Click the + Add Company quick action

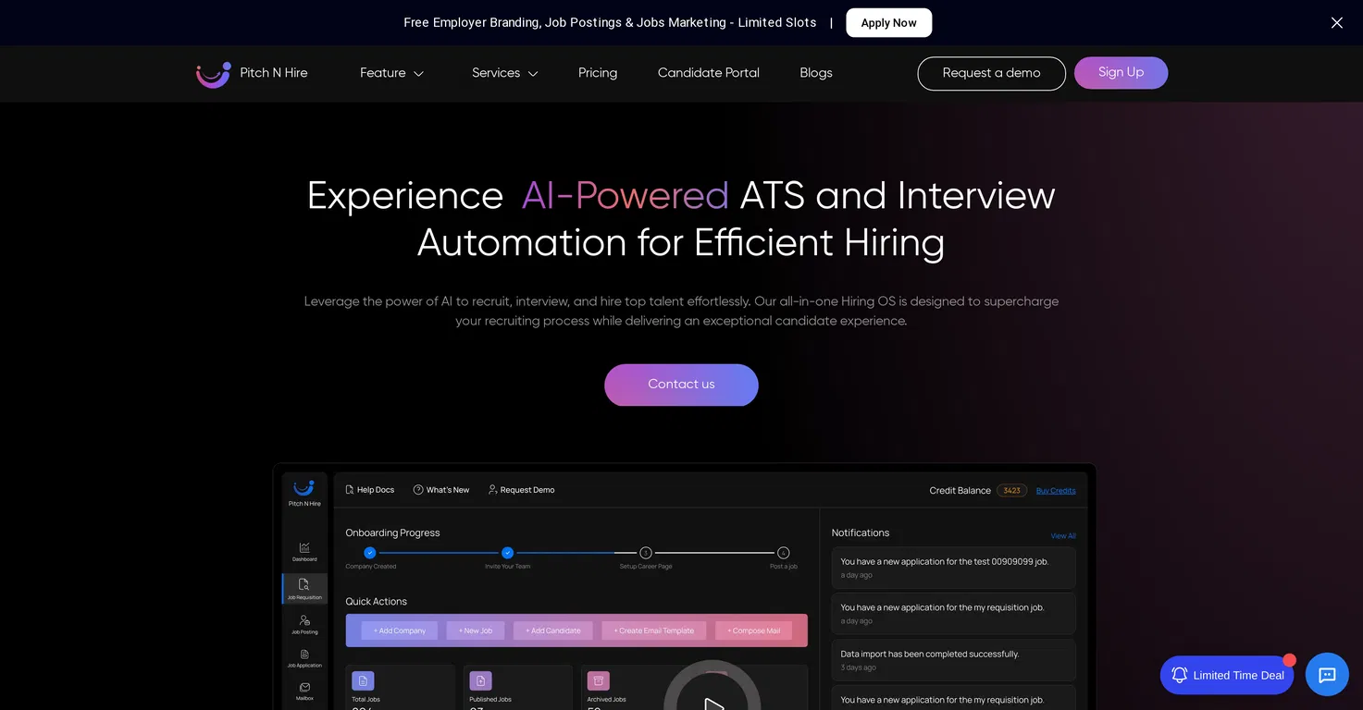pos(400,630)
